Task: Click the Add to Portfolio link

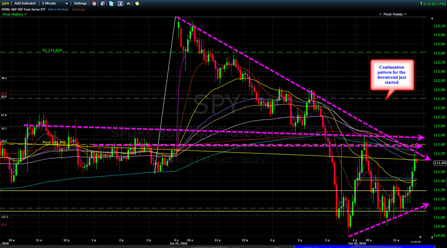Action: [x=58, y=10]
